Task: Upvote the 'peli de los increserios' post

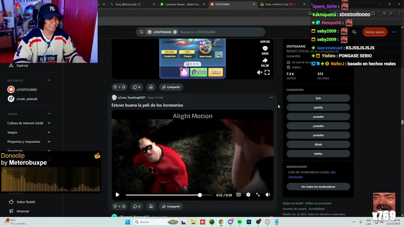Action: coord(115,207)
